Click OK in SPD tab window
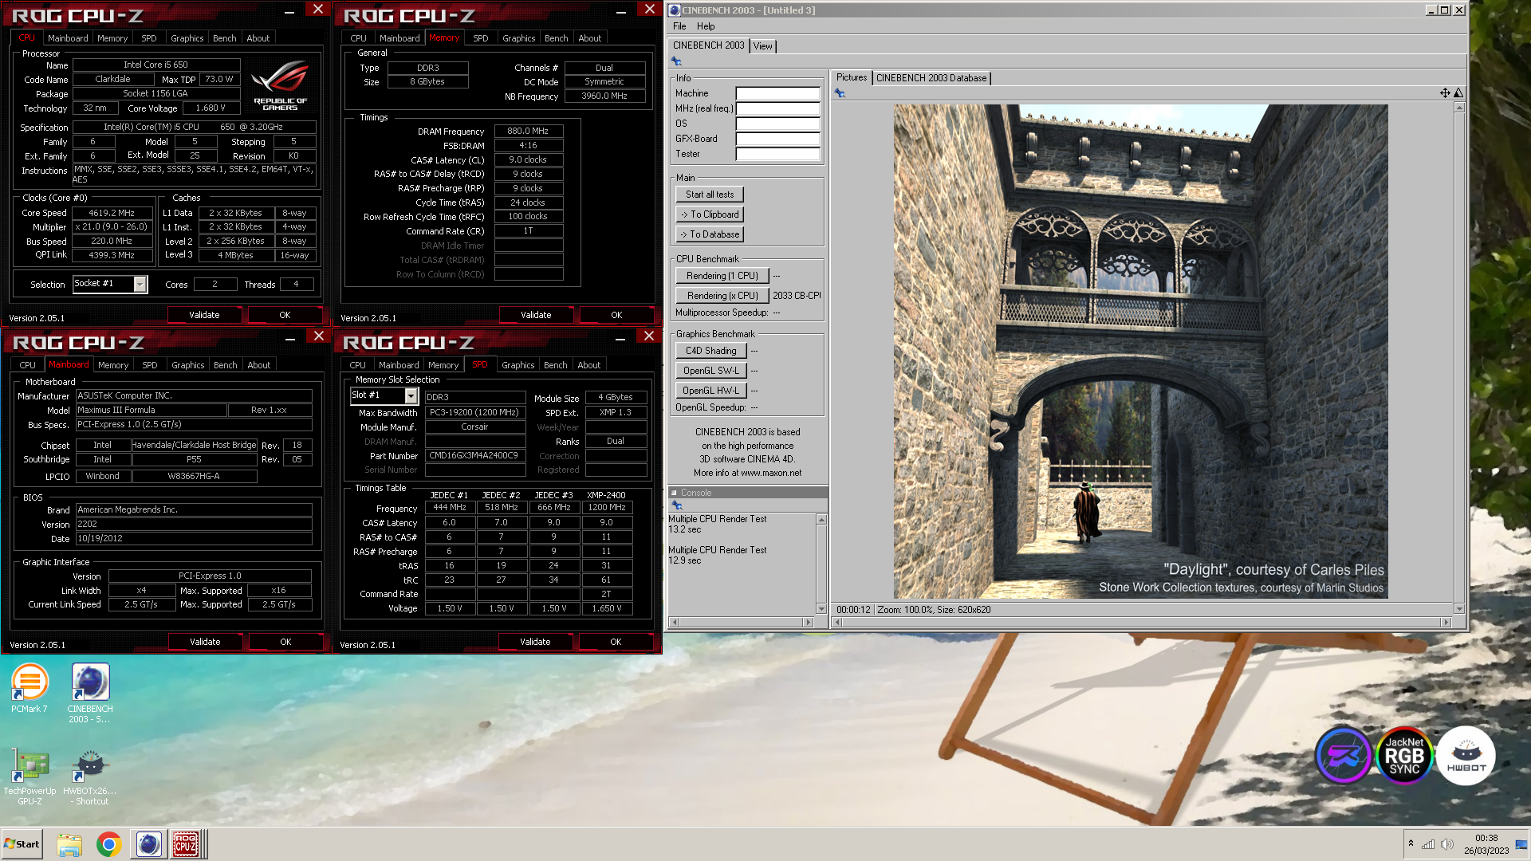 (x=616, y=642)
